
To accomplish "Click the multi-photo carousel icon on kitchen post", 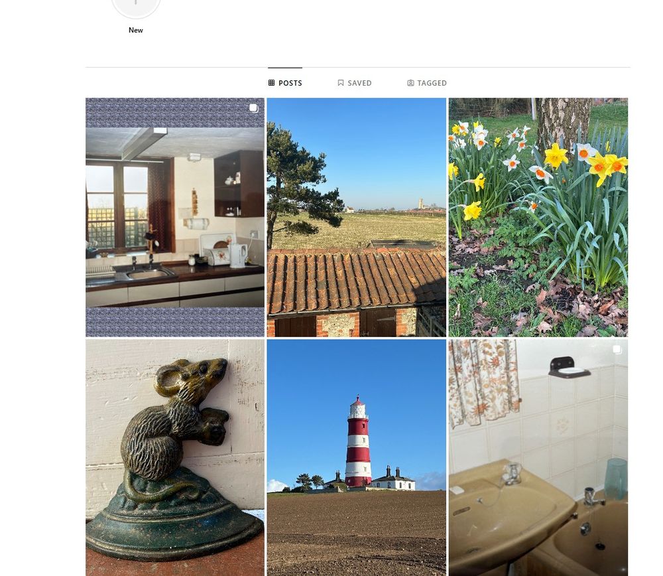I will [253, 108].
